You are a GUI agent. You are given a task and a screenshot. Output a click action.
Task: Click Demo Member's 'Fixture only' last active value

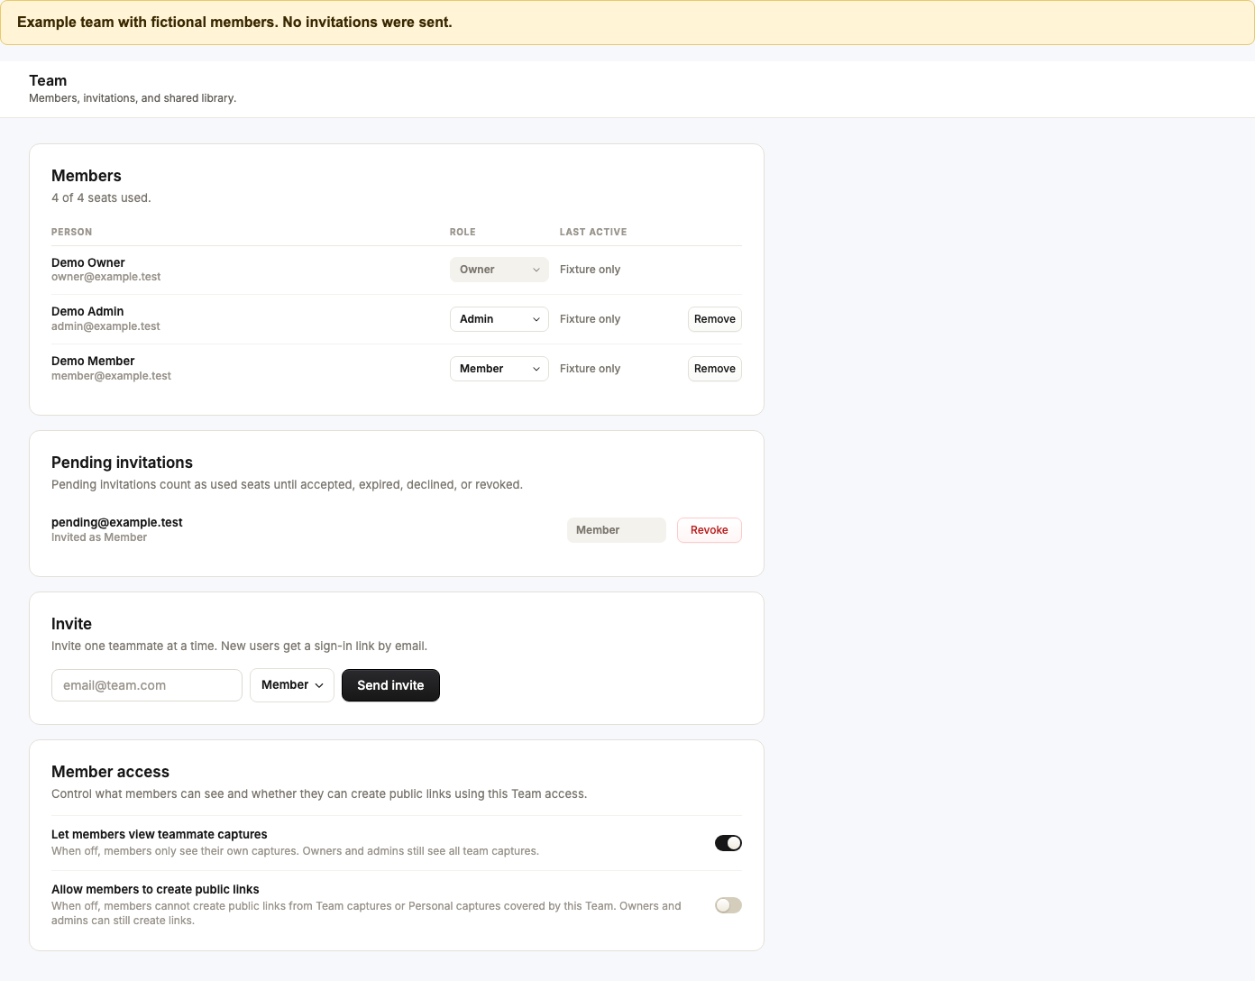coord(590,369)
